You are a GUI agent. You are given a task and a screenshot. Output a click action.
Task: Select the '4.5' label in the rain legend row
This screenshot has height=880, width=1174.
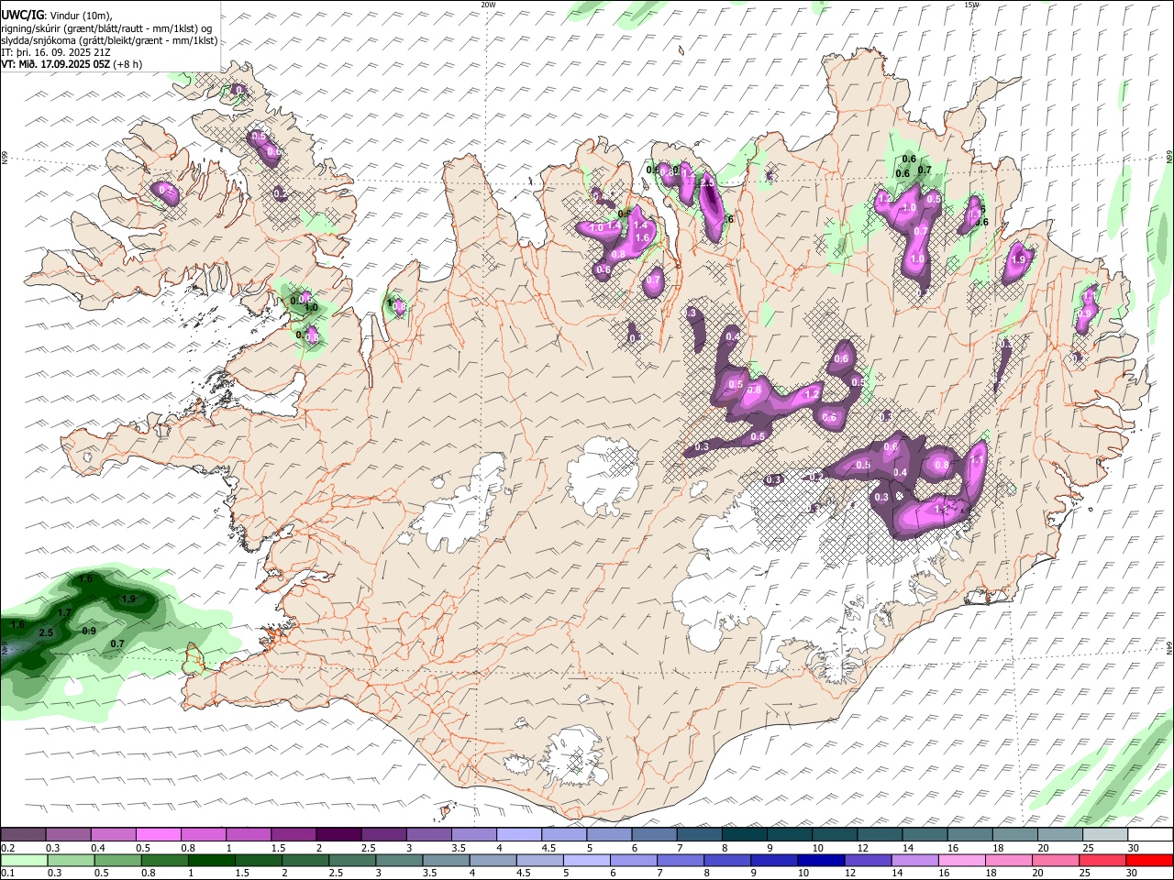(523, 874)
